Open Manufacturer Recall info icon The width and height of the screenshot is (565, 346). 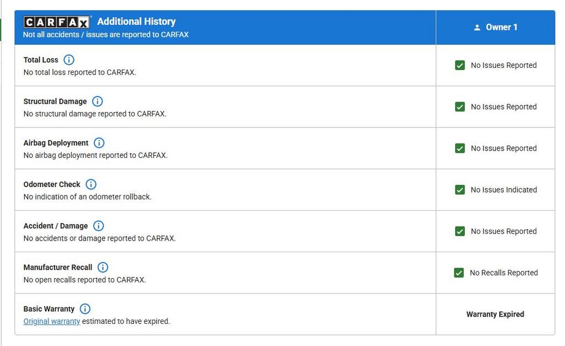coord(103,267)
